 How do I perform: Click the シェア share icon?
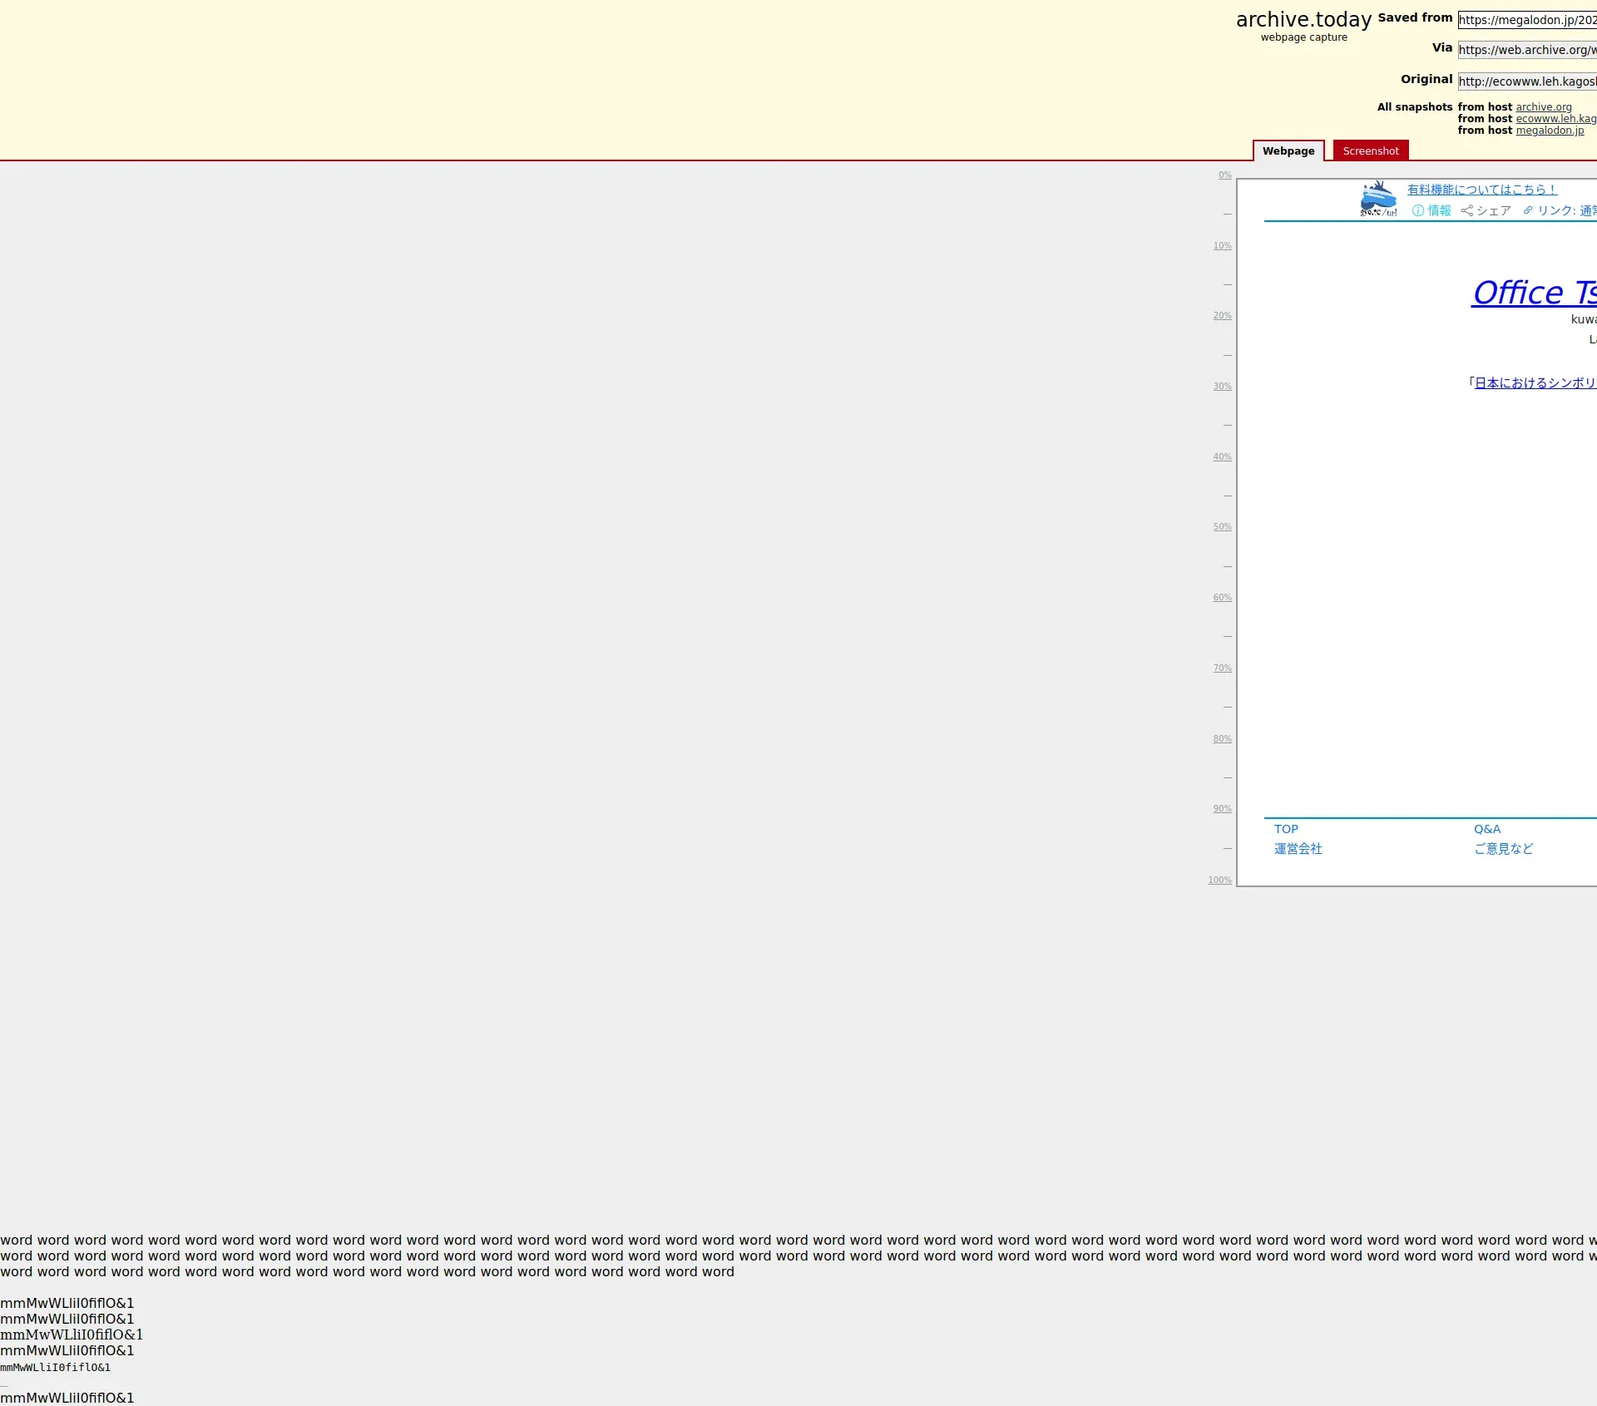click(x=1466, y=210)
